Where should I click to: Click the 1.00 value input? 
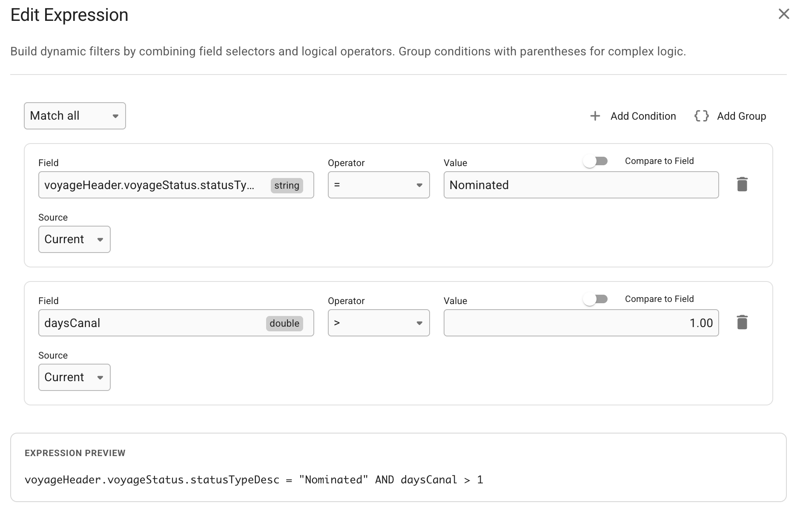pos(581,323)
